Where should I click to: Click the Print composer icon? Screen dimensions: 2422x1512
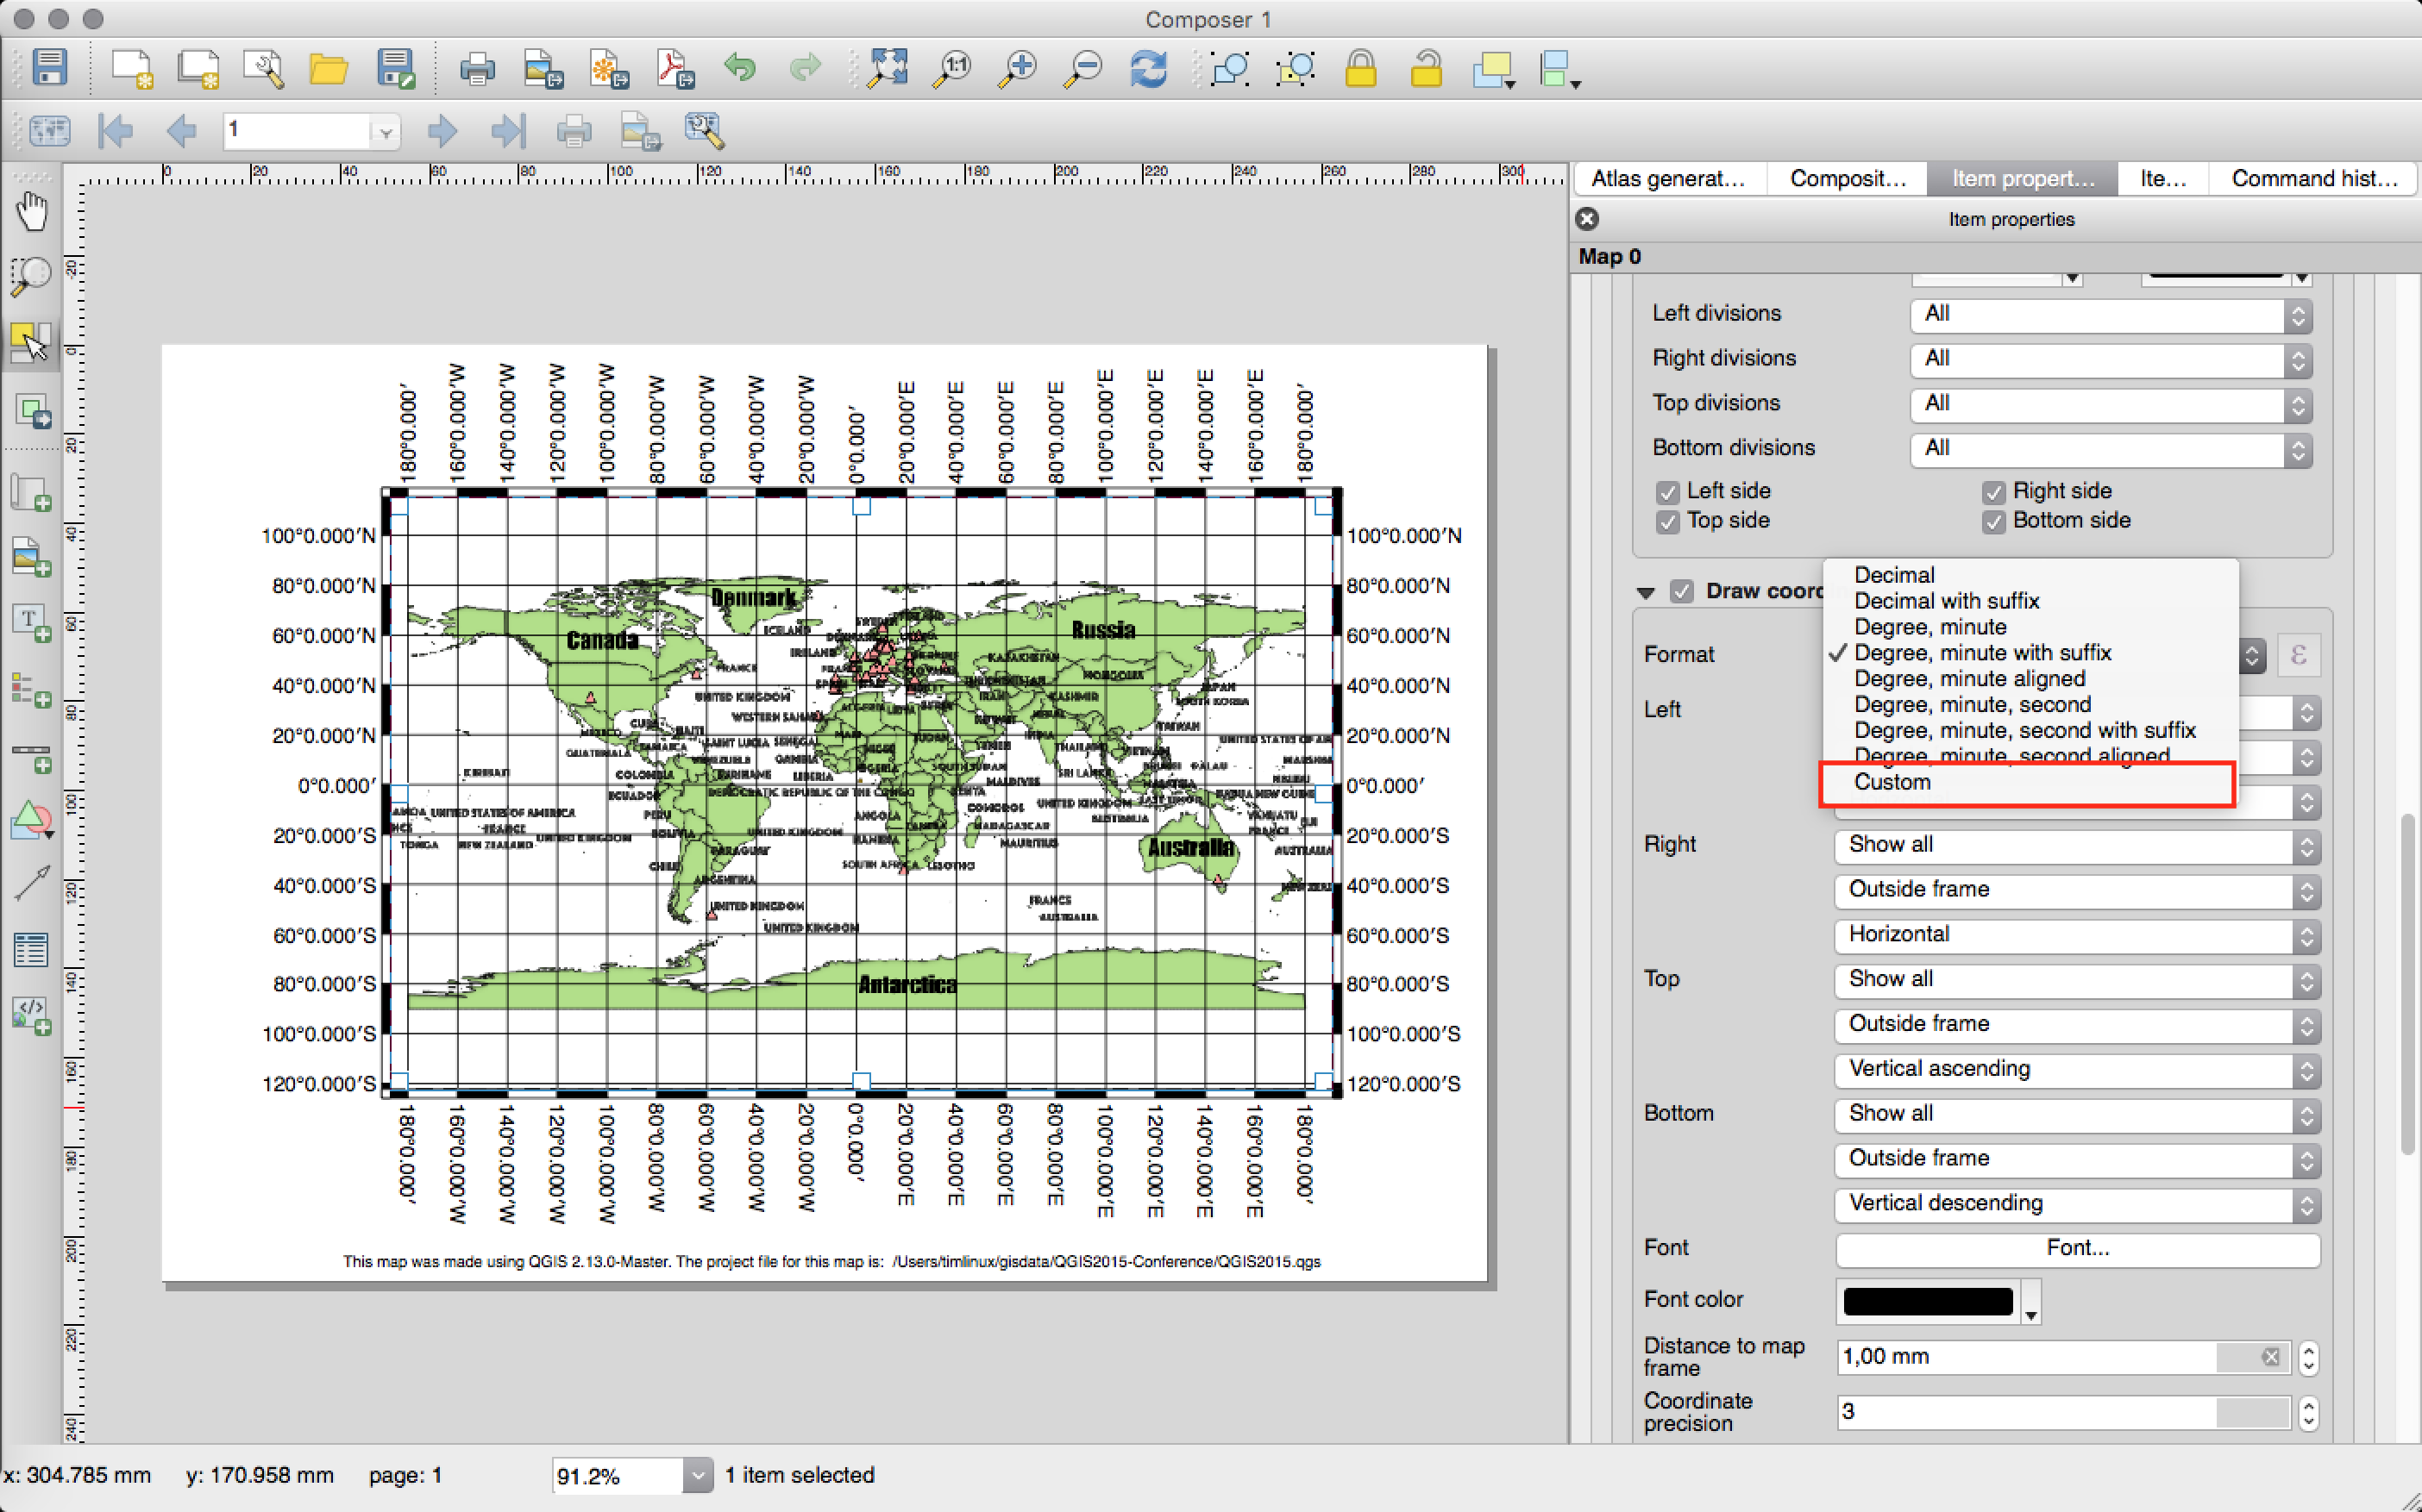[x=476, y=69]
